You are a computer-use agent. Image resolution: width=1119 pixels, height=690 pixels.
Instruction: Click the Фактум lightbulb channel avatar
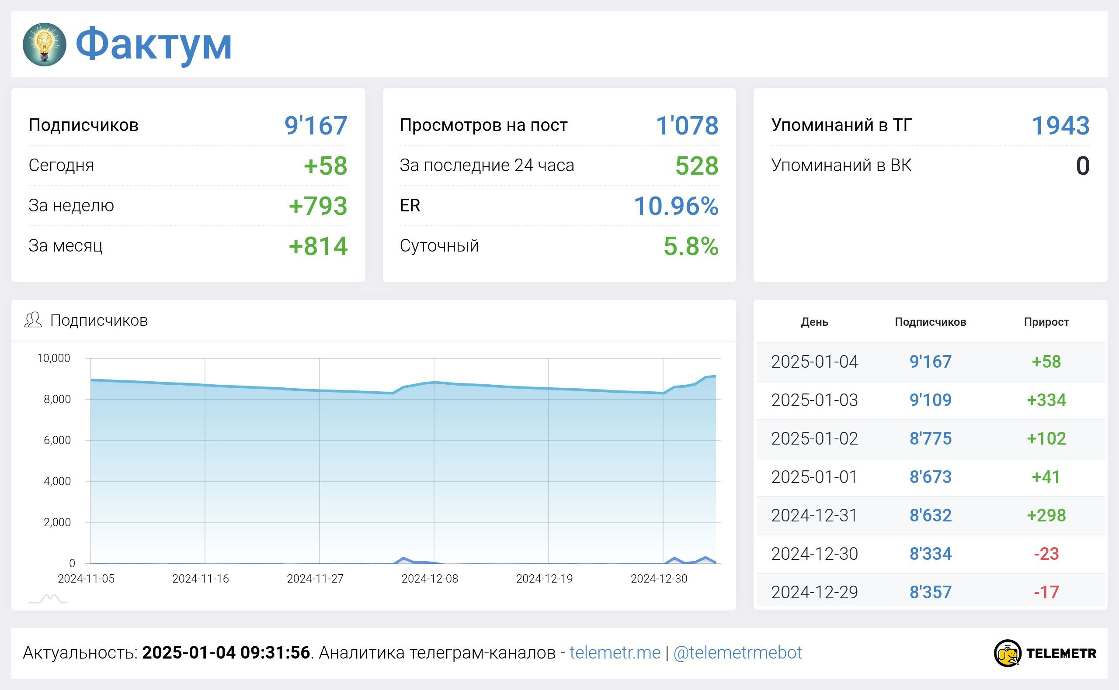coord(44,45)
